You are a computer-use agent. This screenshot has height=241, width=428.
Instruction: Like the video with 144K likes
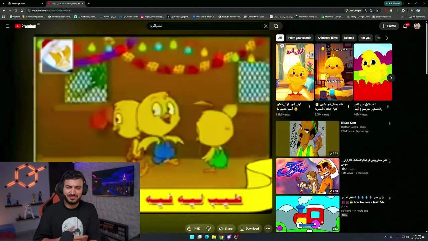(x=194, y=229)
